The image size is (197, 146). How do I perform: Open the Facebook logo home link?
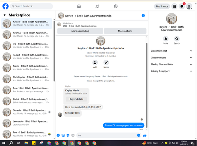tap(6, 6)
